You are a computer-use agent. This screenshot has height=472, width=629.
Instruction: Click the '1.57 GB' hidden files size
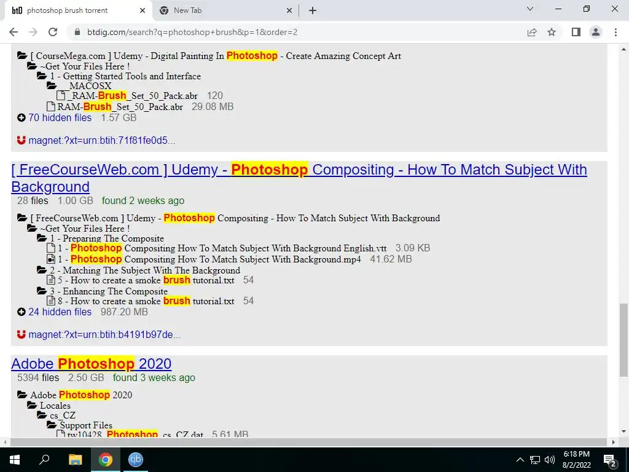[119, 117]
